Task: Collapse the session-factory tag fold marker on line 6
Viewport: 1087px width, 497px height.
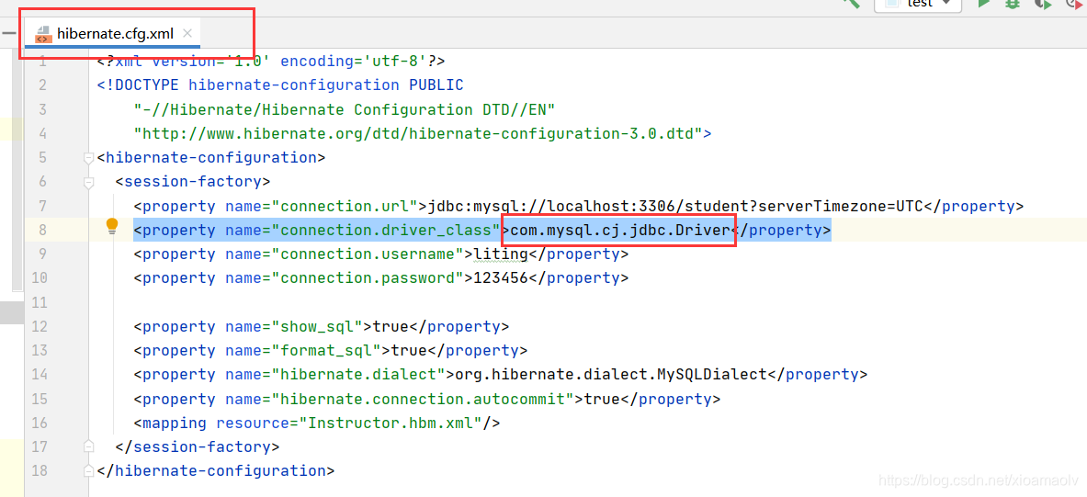Action: [x=88, y=182]
